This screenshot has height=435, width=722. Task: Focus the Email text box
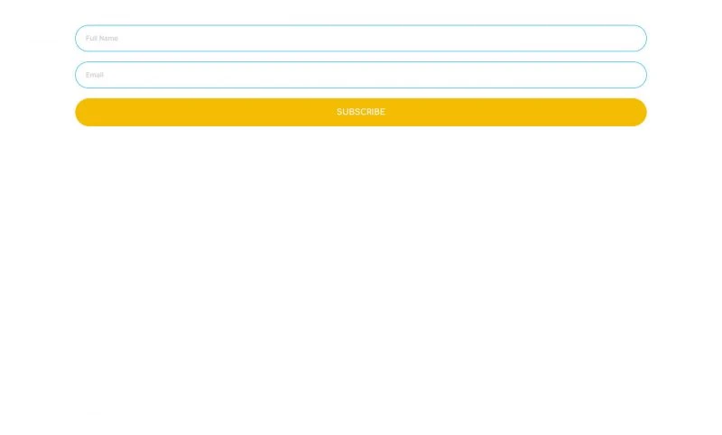[360, 75]
